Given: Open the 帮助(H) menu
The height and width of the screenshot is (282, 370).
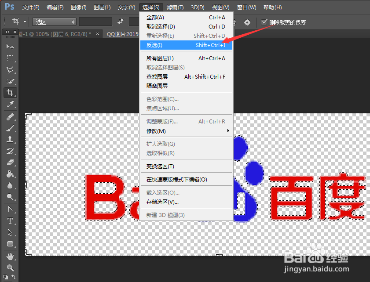Looking at the screenshot, I should [x=272, y=7].
